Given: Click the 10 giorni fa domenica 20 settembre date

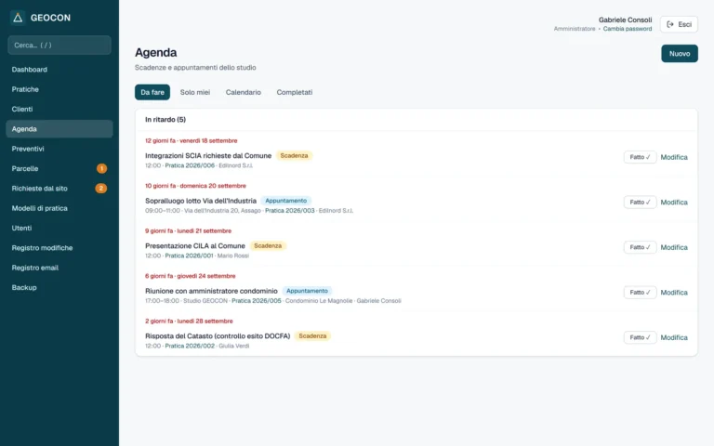Looking at the screenshot, I should tap(195, 186).
